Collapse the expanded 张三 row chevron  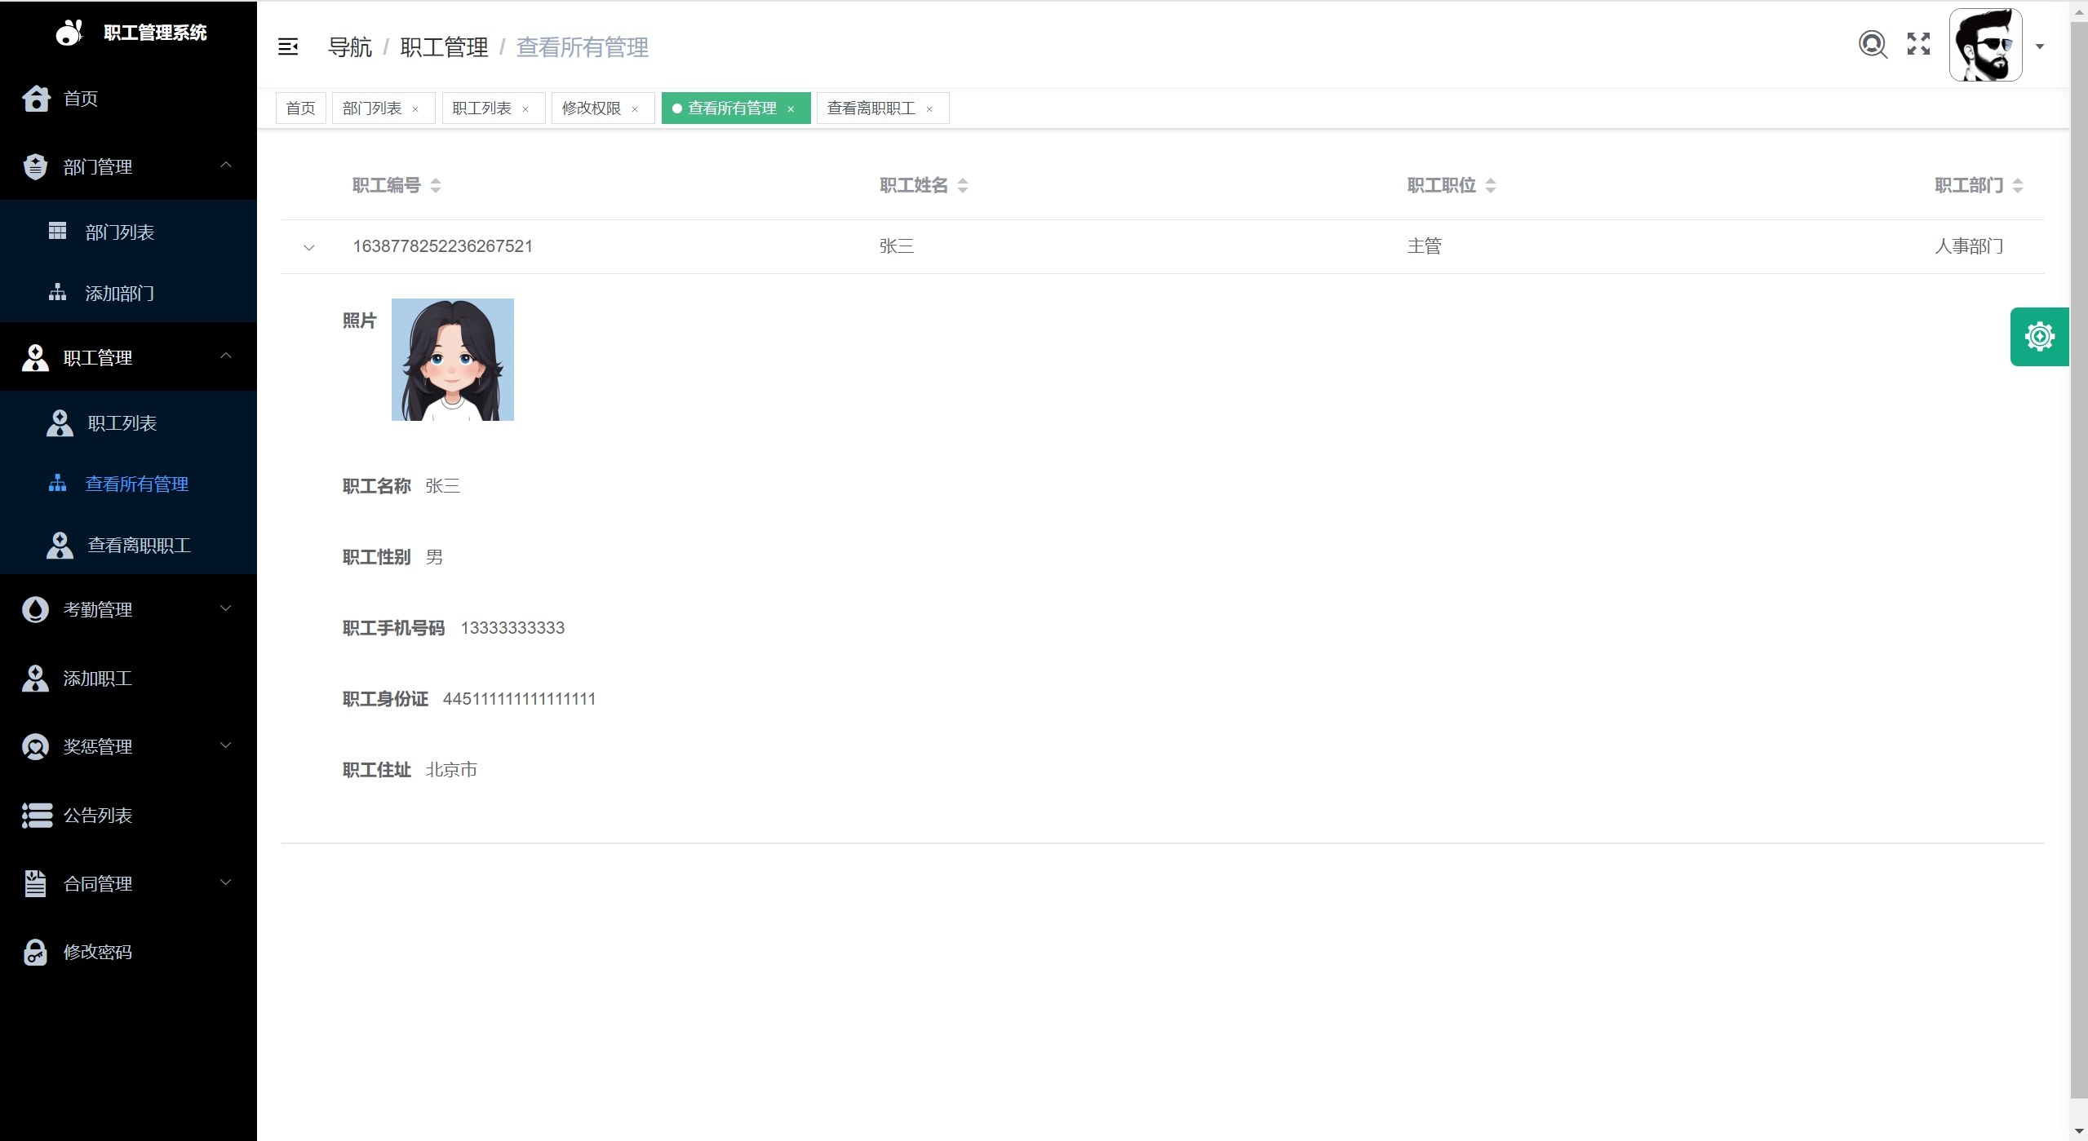[308, 247]
